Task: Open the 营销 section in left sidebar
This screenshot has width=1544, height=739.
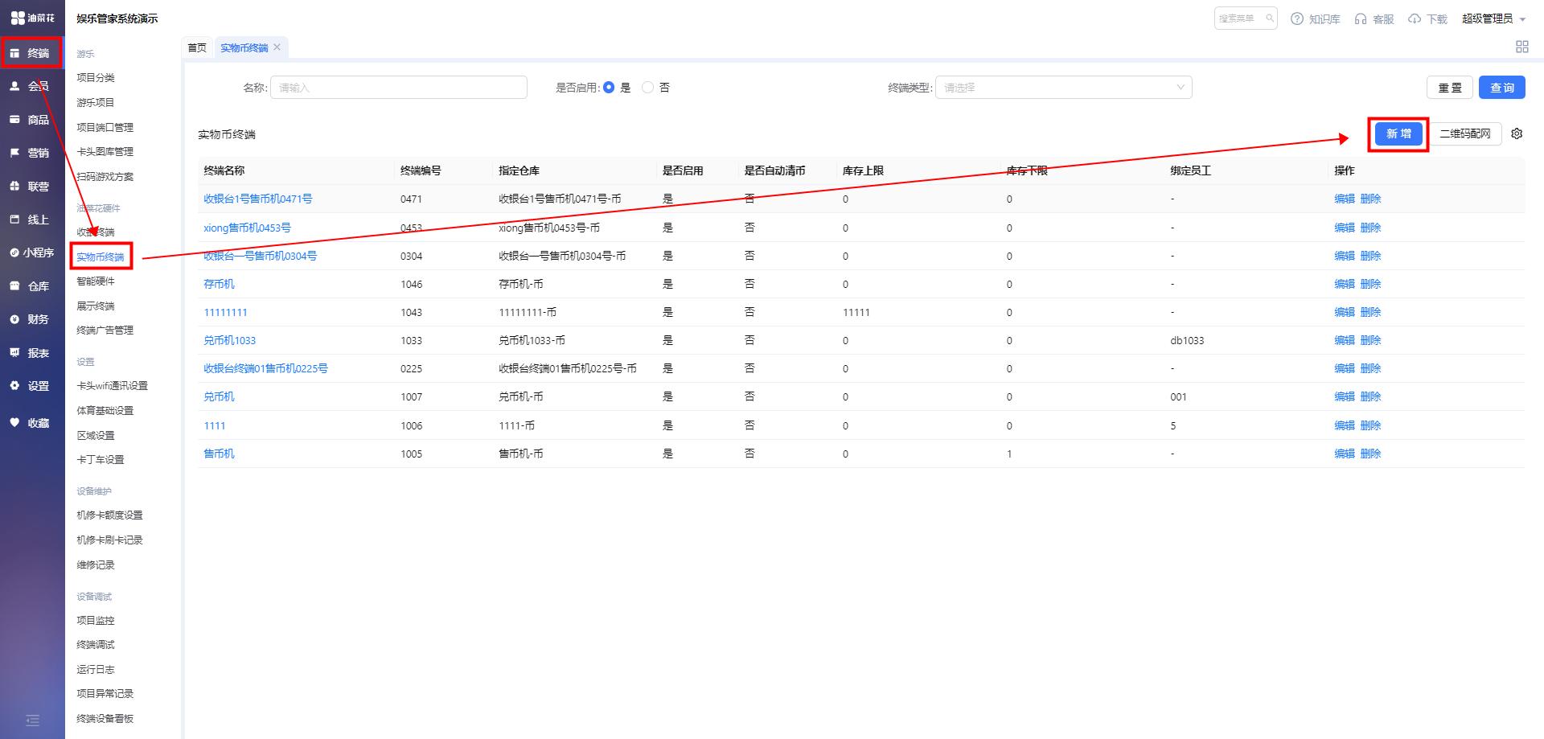Action: pyautogui.click(x=31, y=153)
